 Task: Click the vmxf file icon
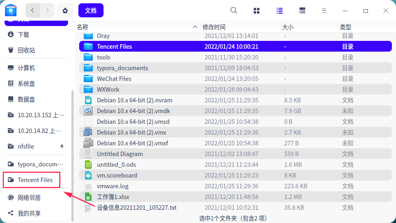(88, 143)
